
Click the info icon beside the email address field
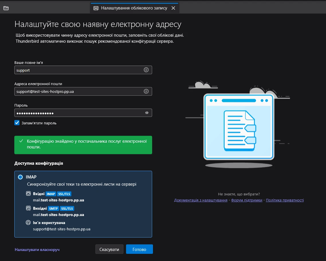146,91
